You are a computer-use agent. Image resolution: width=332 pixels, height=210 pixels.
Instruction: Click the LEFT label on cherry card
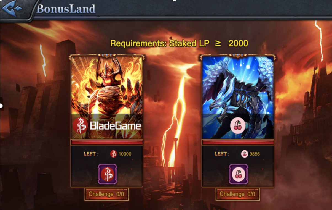(x=222, y=154)
